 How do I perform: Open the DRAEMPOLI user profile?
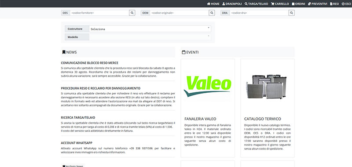[232, 4]
